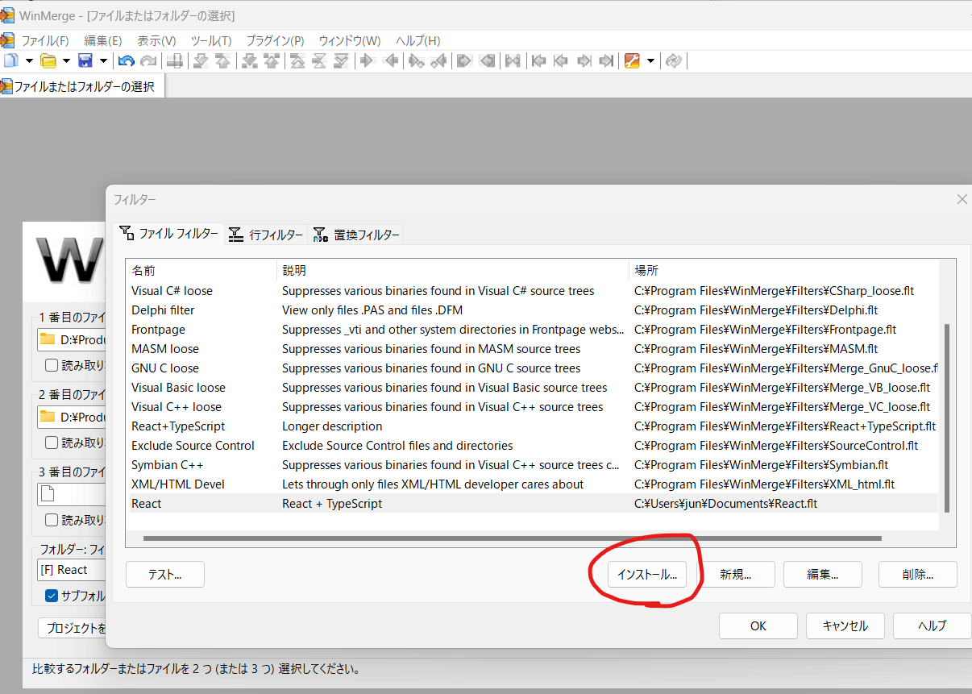972x694 pixels.
Task: Click the Previous Conflict toolbar icon
Action: (x=272, y=60)
